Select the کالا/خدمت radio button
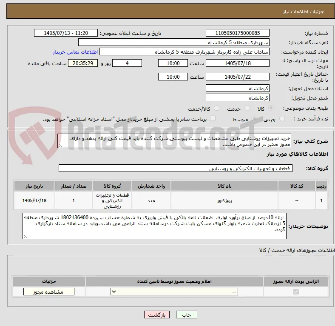 217,108
